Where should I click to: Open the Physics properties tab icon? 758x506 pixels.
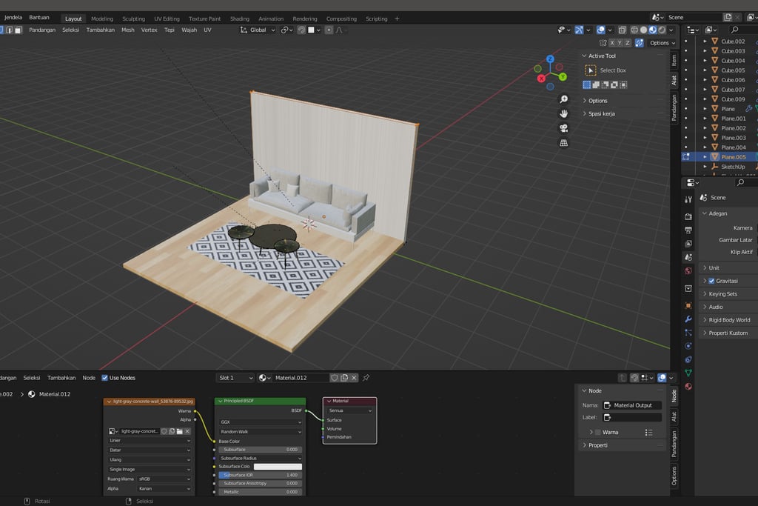[x=688, y=346]
